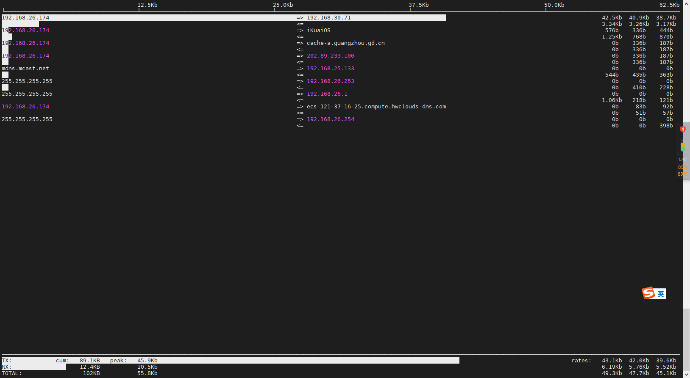Click the 25.0Kb scale label
Screen dimensions: 690x378
[283, 5]
